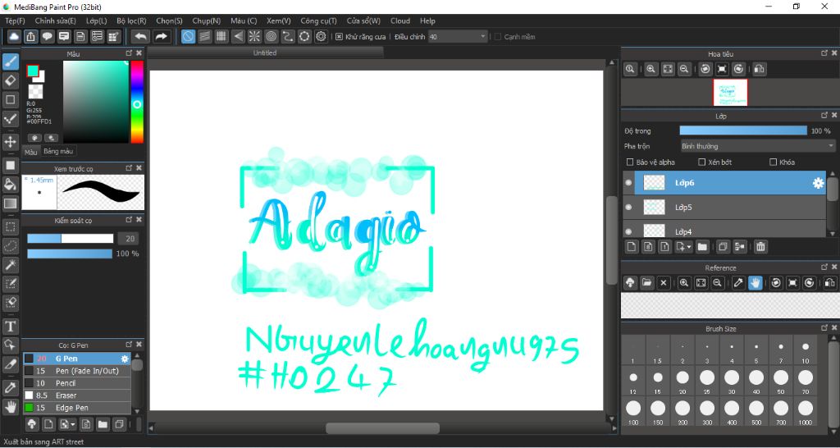Open the Công cụ(T) menu

click(318, 21)
